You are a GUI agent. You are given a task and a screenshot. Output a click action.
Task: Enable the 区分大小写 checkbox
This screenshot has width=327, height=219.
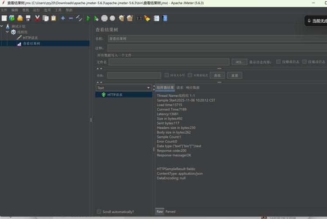[167, 75]
